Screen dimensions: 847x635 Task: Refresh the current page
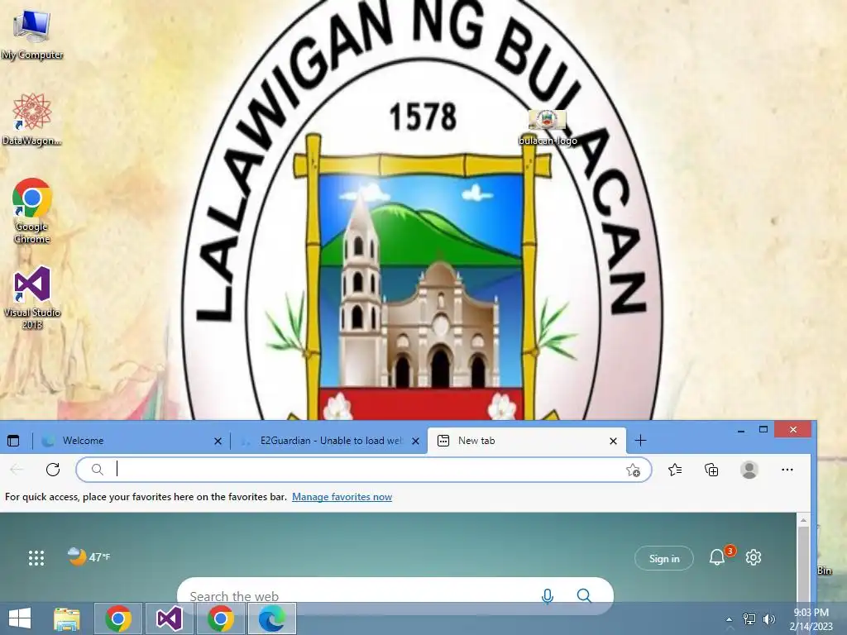tap(53, 470)
